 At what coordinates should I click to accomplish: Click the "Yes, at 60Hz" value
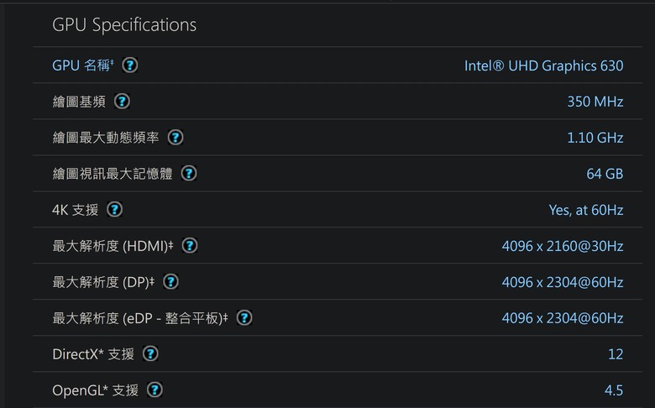(x=586, y=210)
